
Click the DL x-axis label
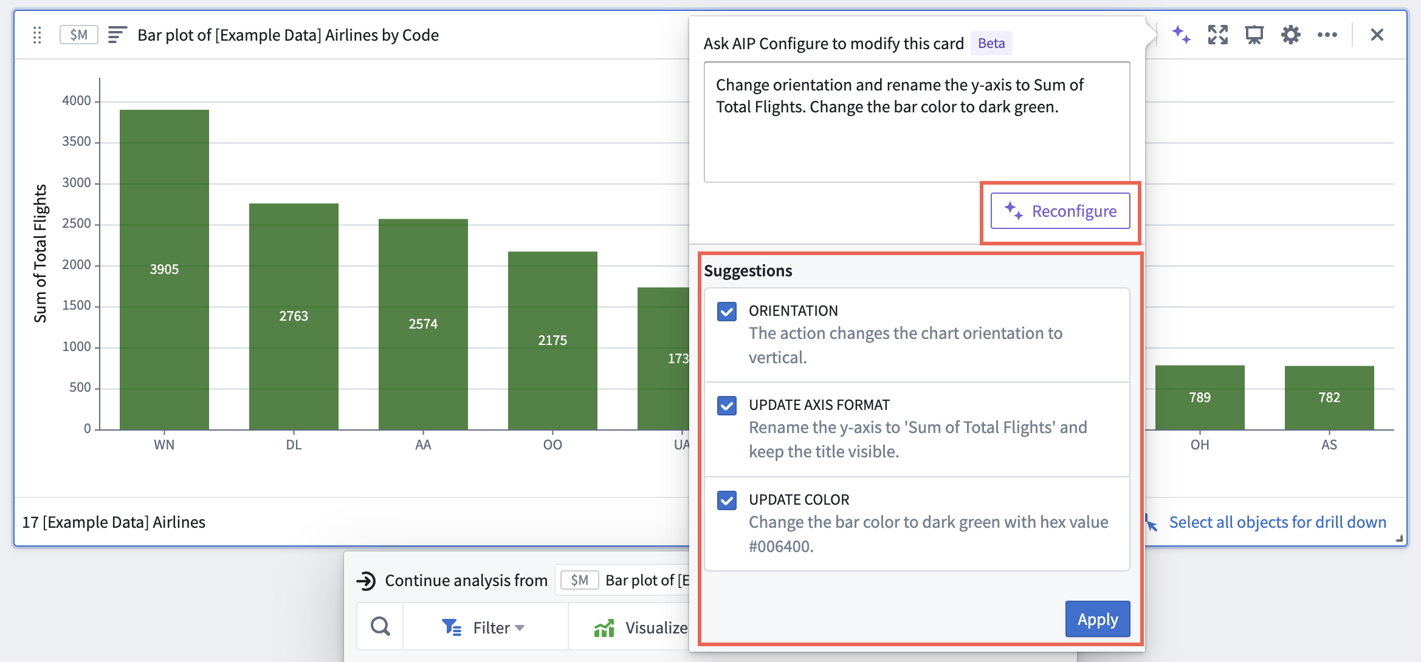(294, 445)
